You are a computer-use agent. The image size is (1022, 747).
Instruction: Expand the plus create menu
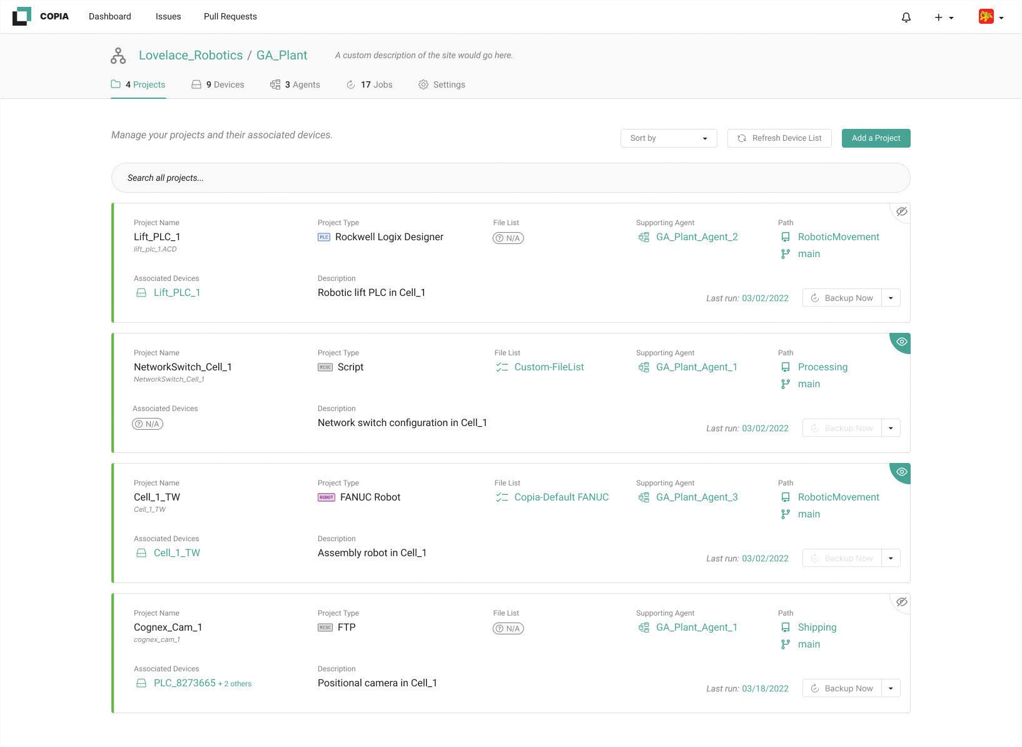pyautogui.click(x=944, y=18)
